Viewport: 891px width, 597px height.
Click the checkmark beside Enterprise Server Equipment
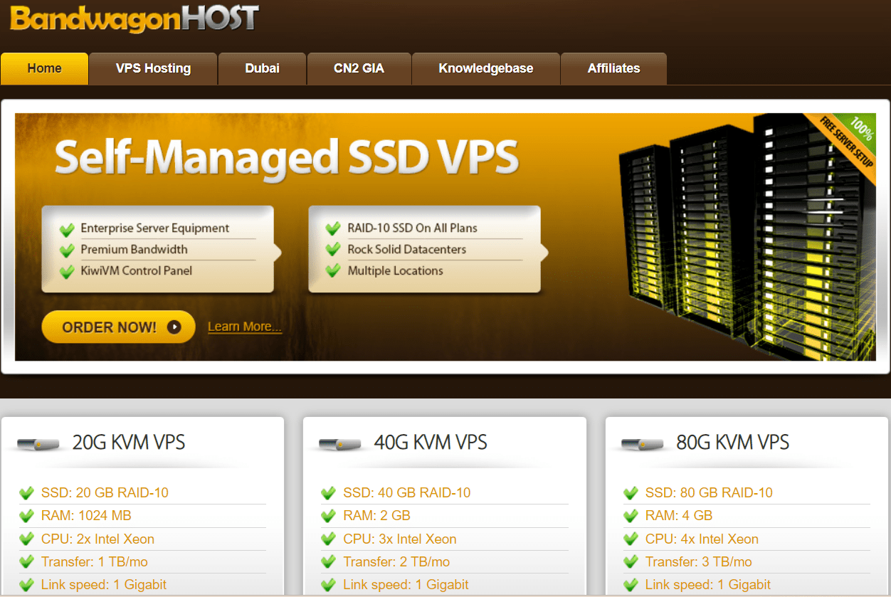pyautogui.click(x=67, y=229)
